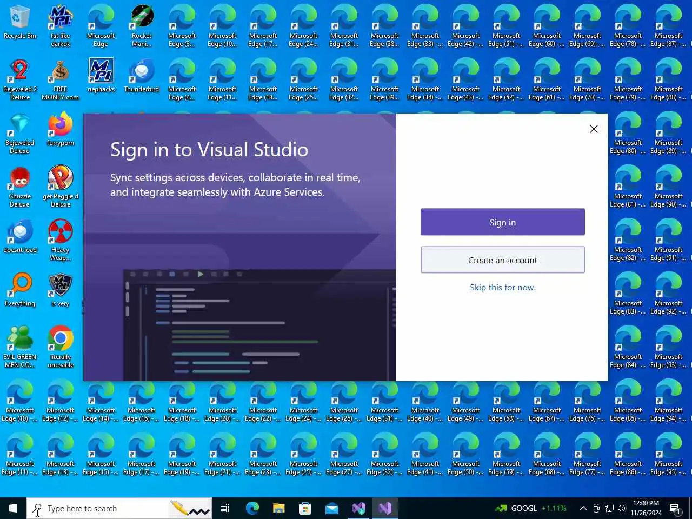Select the literally unusable Chrome icon
Screen dimensions: 692x519
(x=61, y=347)
